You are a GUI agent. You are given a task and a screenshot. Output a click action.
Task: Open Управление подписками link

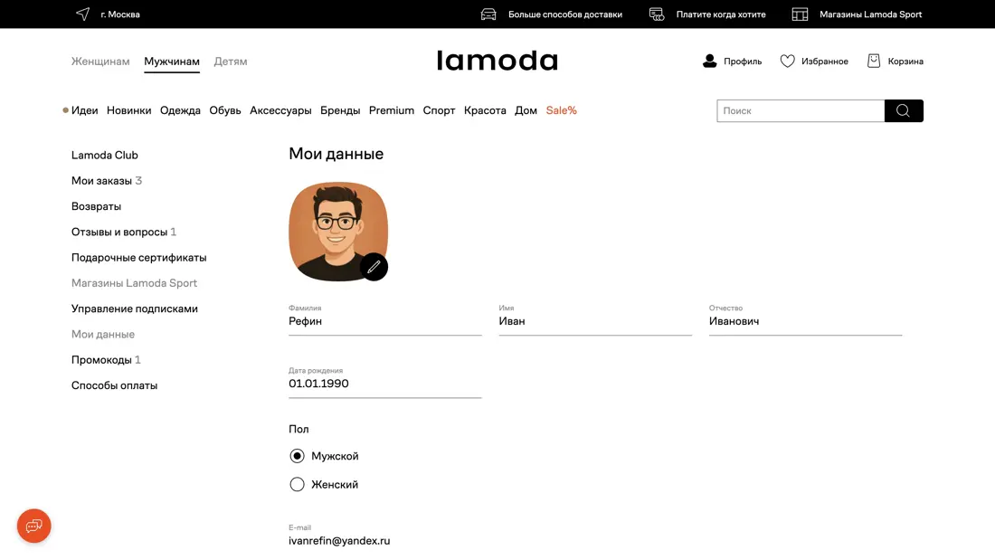pyautogui.click(x=135, y=308)
